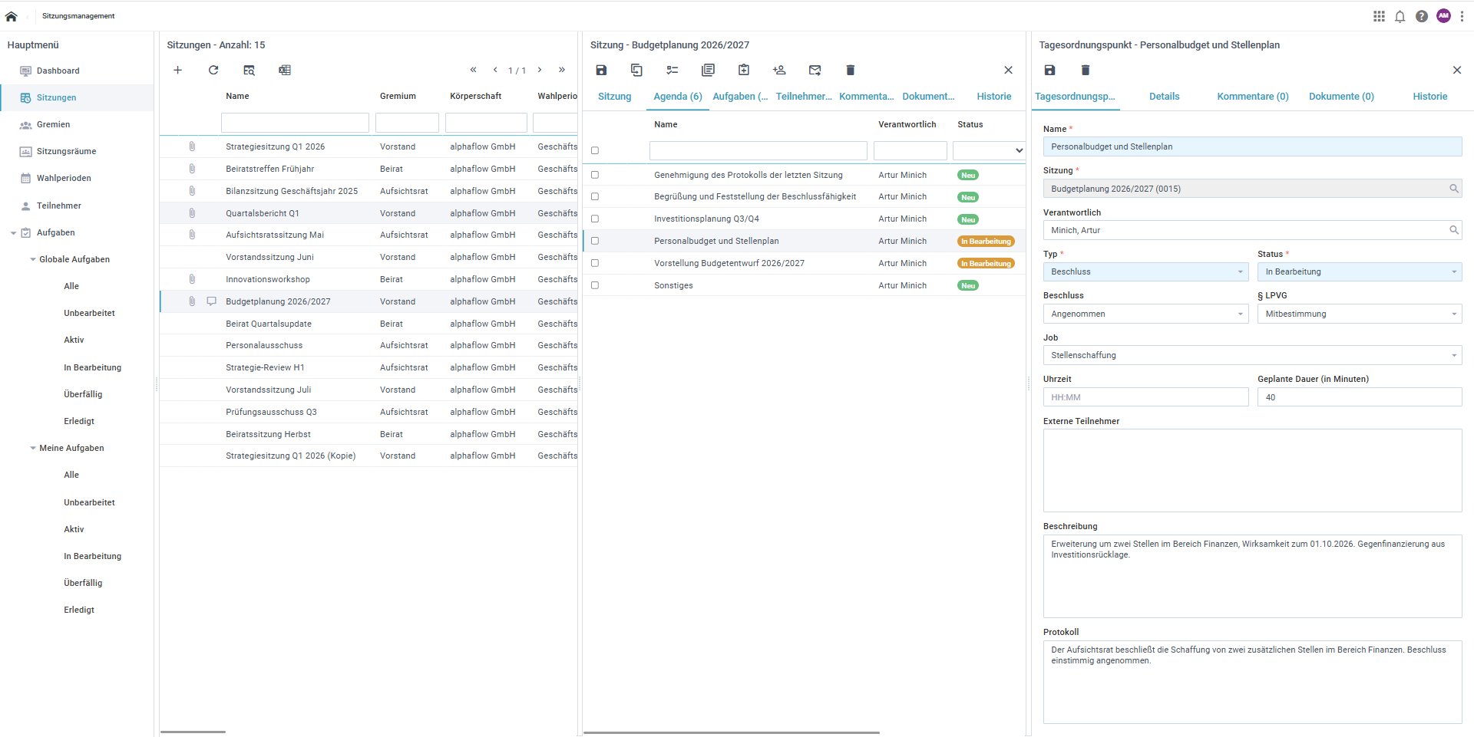Expand the § LPVG Mitbestimmung dropdown
The height and width of the screenshot is (737, 1474).
pyautogui.click(x=1359, y=314)
